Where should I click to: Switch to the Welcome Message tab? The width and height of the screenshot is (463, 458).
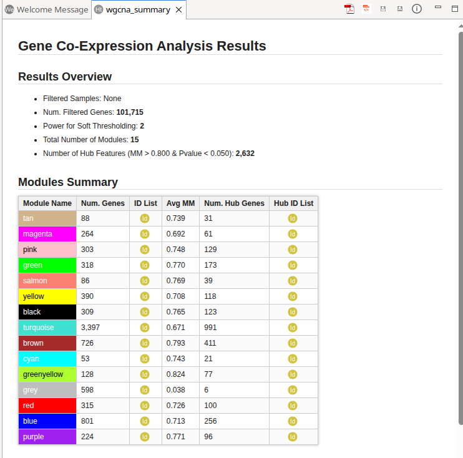click(46, 10)
